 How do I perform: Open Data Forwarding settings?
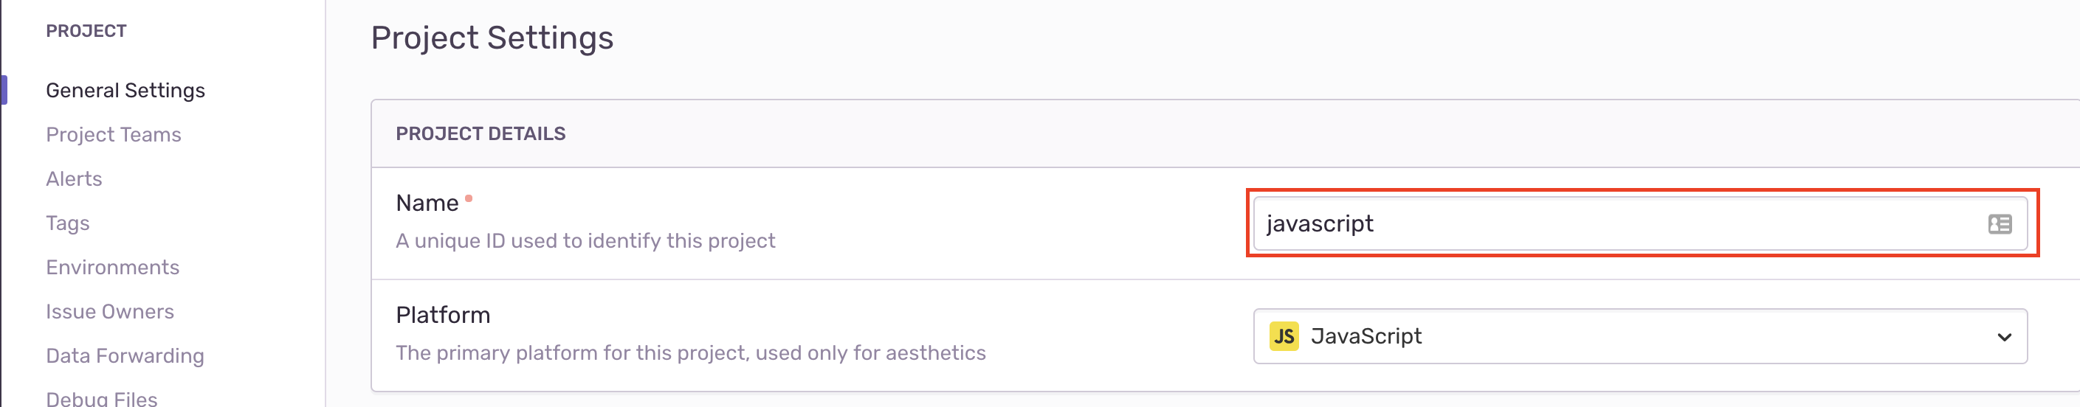coord(124,356)
